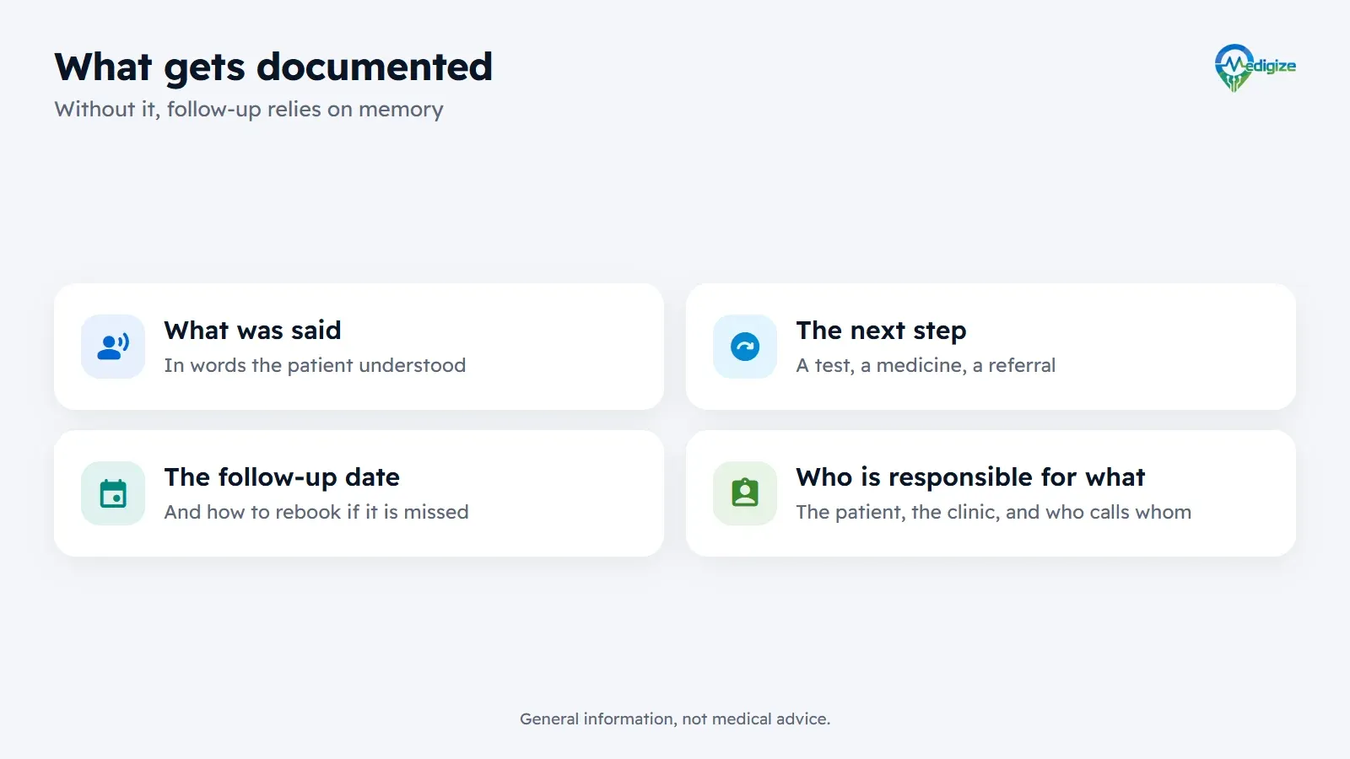Click 'Who is responsible for what' heading
Viewport: 1350px width, 759px height.
pos(970,477)
